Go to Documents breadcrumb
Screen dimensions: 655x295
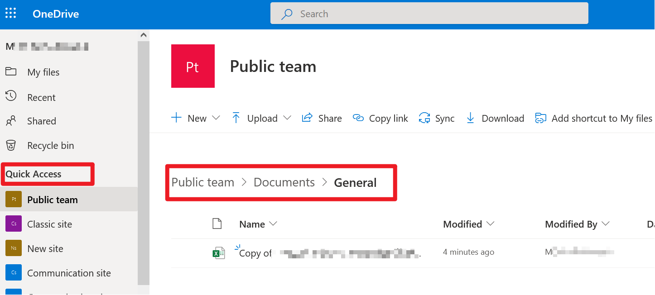coord(284,182)
